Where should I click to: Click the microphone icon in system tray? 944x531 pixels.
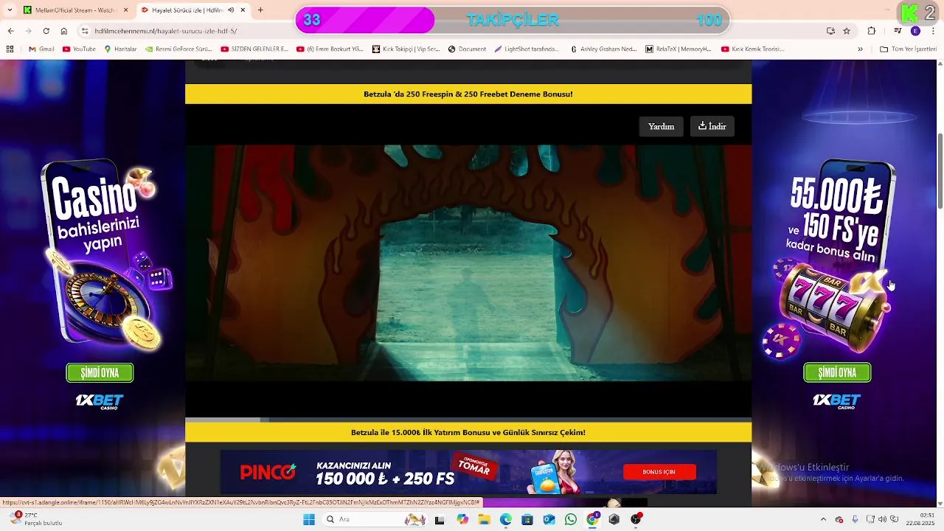coord(855,519)
